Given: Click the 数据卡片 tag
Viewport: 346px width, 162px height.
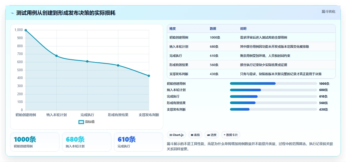Looking at the screenshot, I should tap(231, 135).
